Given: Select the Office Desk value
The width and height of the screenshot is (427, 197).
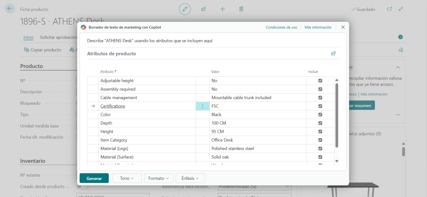Looking at the screenshot, I should (x=258, y=140).
